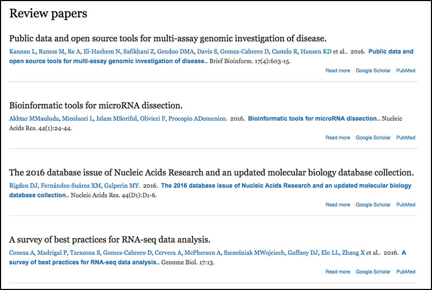This screenshot has width=432, height=290.
Task: Click author Fernández-Suárez XM
Action: pos(71,186)
